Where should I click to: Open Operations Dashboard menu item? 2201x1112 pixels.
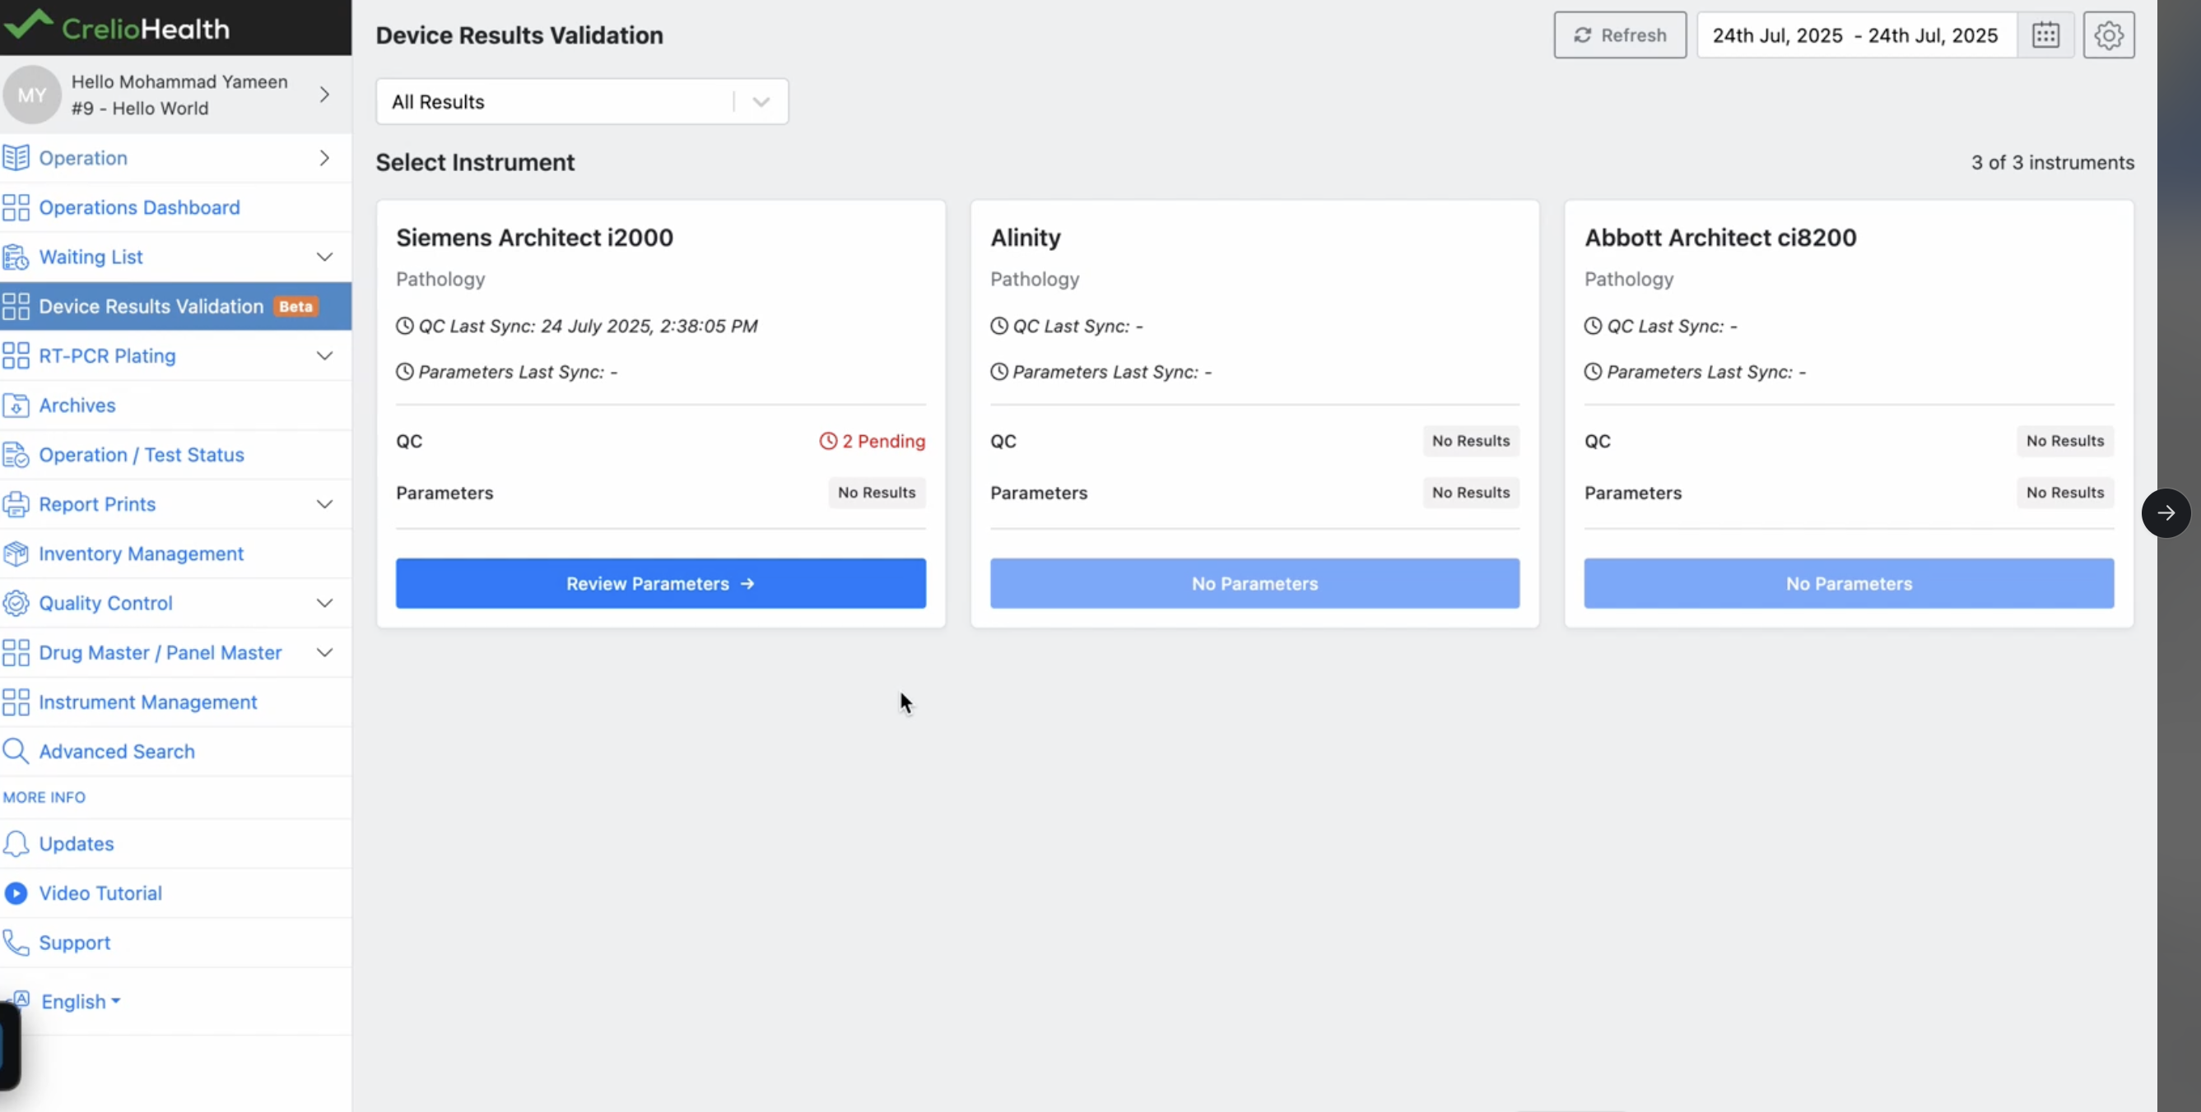pyautogui.click(x=175, y=207)
